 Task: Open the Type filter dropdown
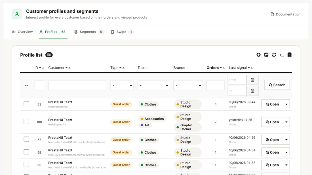point(122,85)
